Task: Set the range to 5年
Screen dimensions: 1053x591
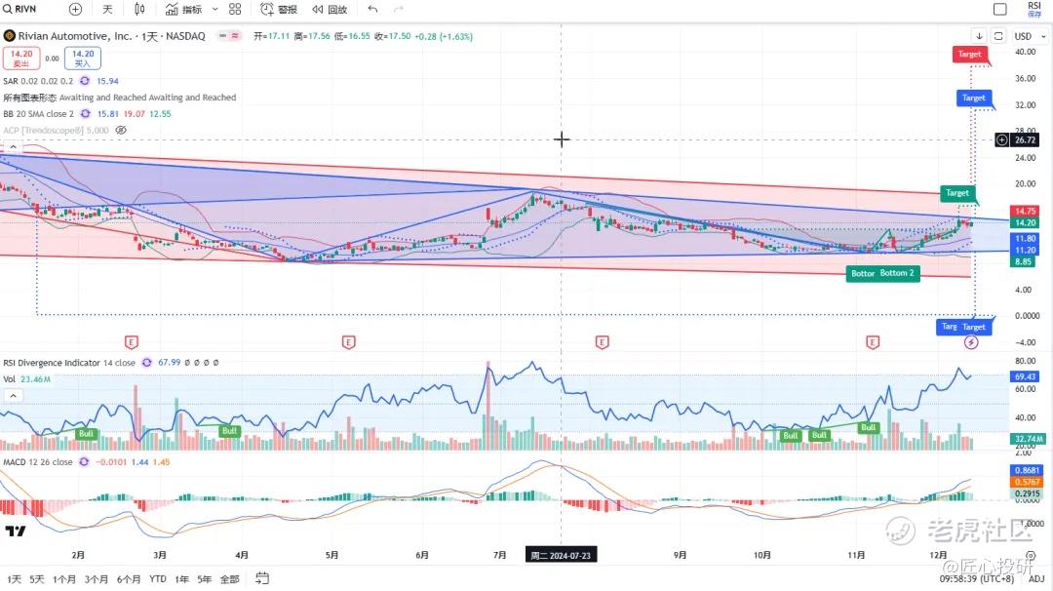Action: coord(205,579)
